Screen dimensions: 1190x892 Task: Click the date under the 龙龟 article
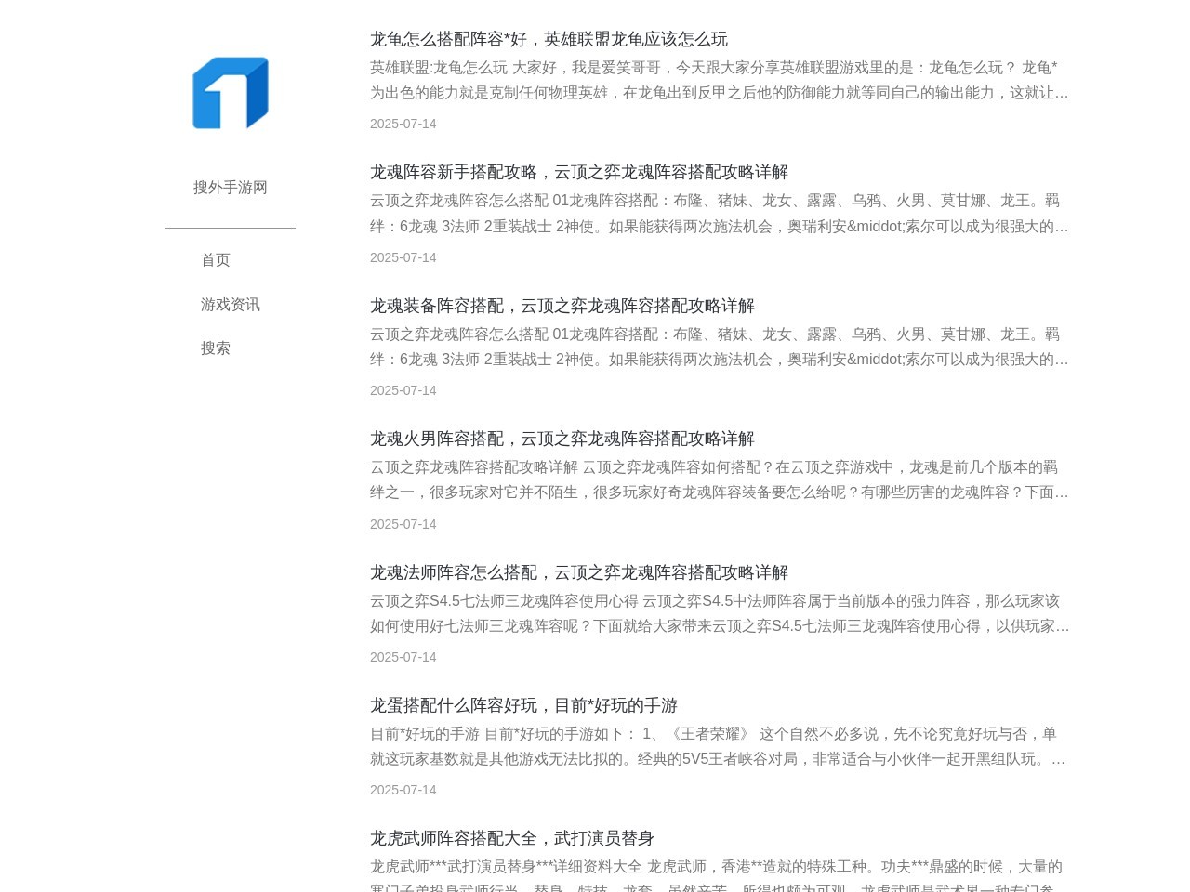click(403, 124)
